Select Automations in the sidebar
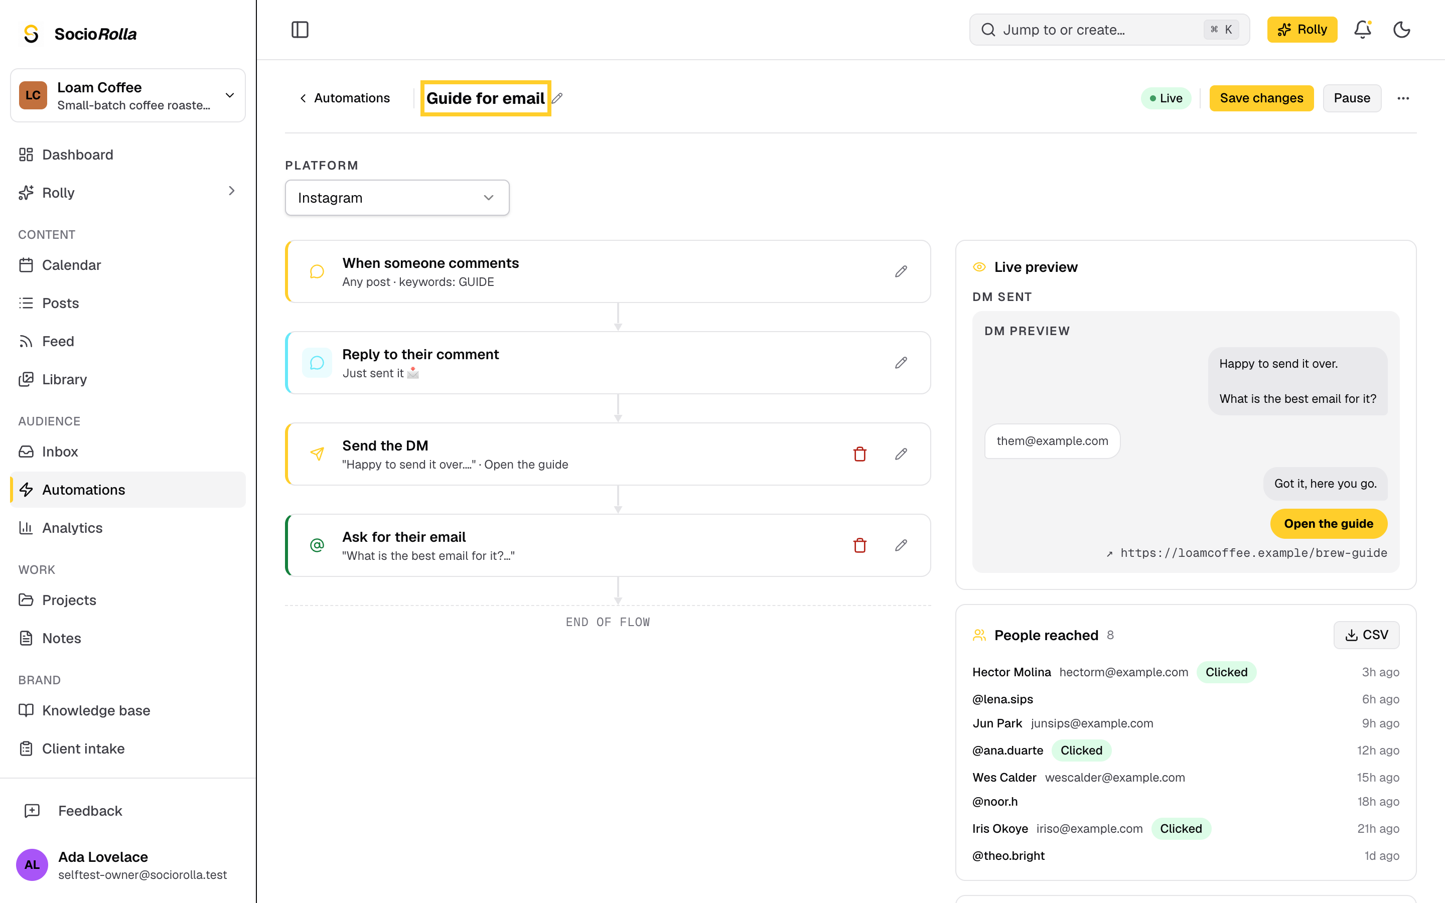This screenshot has height=903, width=1445. pyautogui.click(x=128, y=490)
